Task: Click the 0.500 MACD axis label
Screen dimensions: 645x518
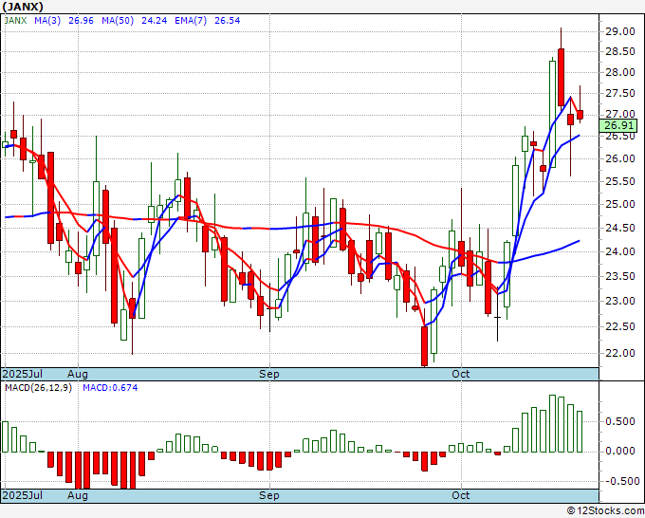Action: (x=620, y=422)
